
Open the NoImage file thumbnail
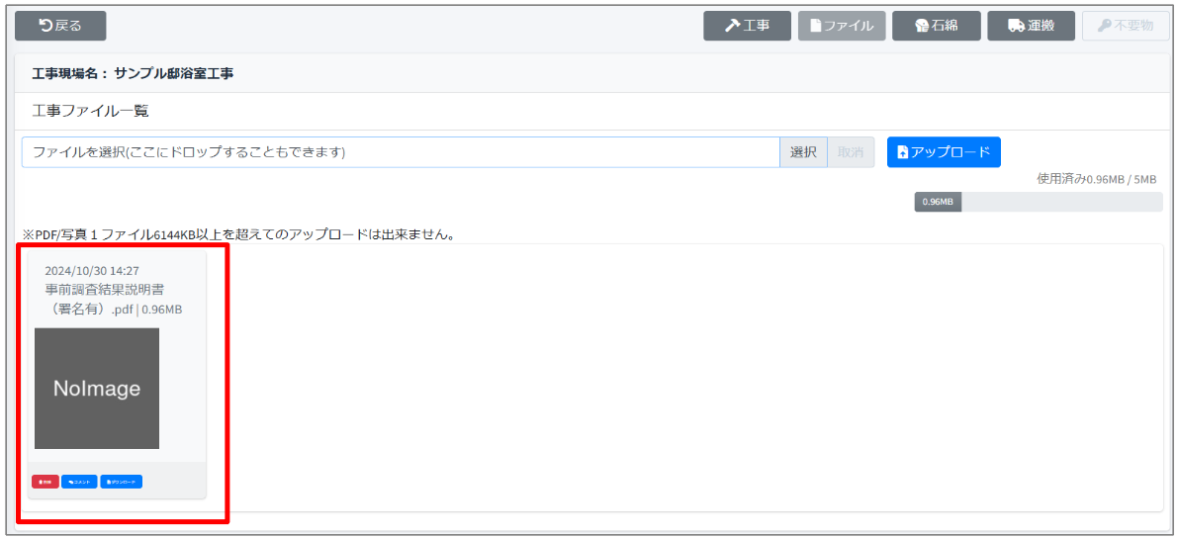[97, 389]
